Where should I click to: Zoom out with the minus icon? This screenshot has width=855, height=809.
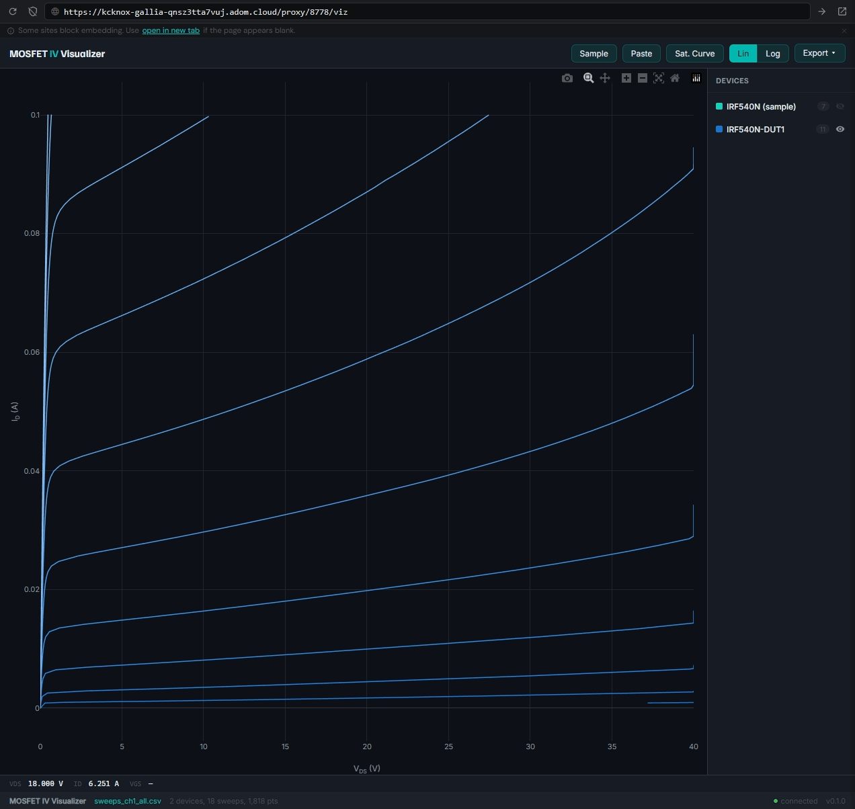[642, 78]
